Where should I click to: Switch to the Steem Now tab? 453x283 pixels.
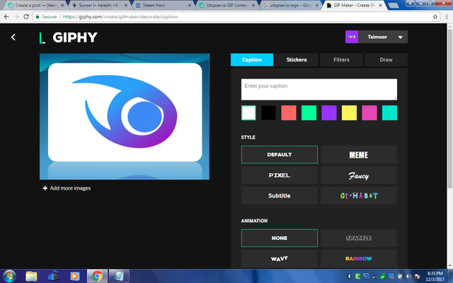(162, 5)
